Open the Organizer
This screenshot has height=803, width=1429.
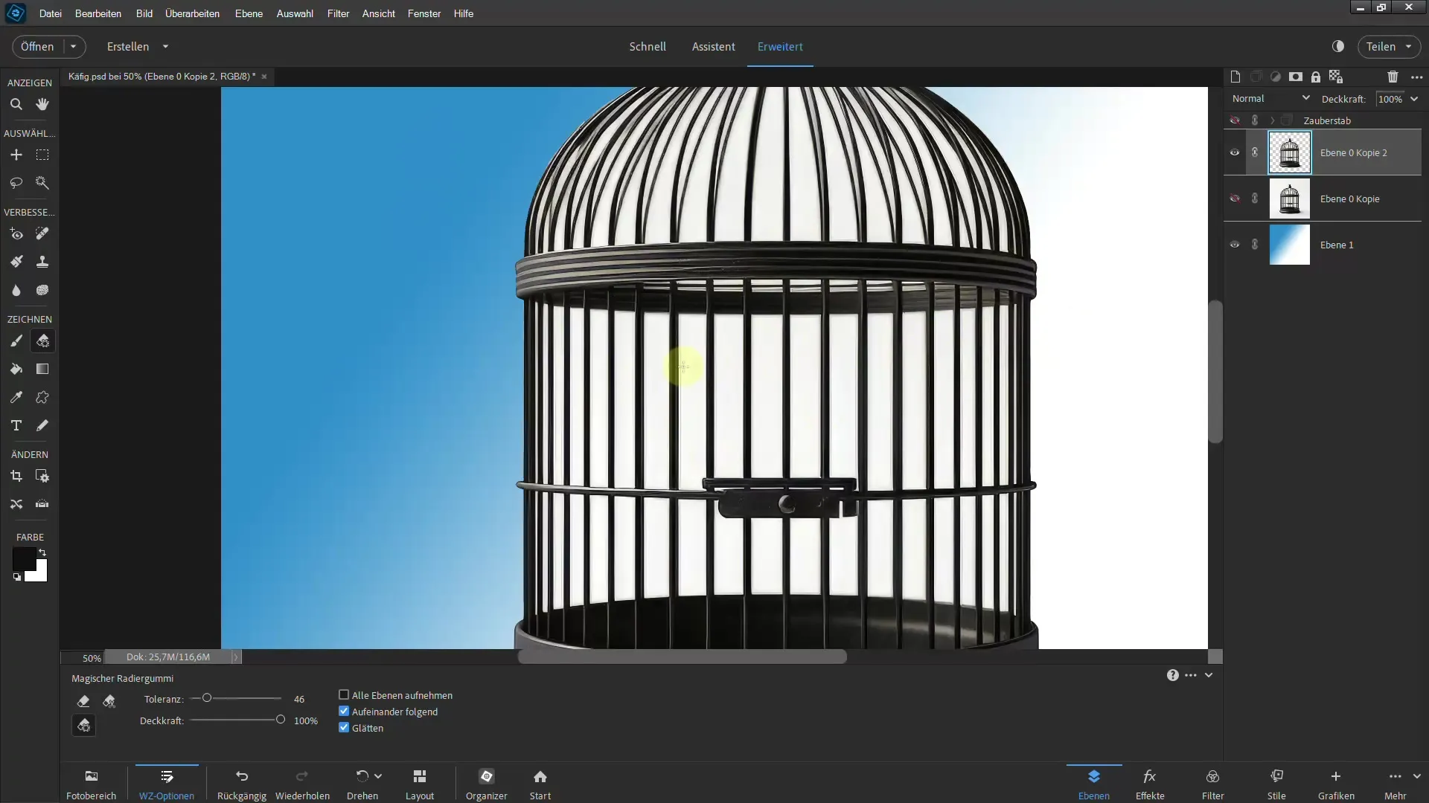[x=487, y=784]
